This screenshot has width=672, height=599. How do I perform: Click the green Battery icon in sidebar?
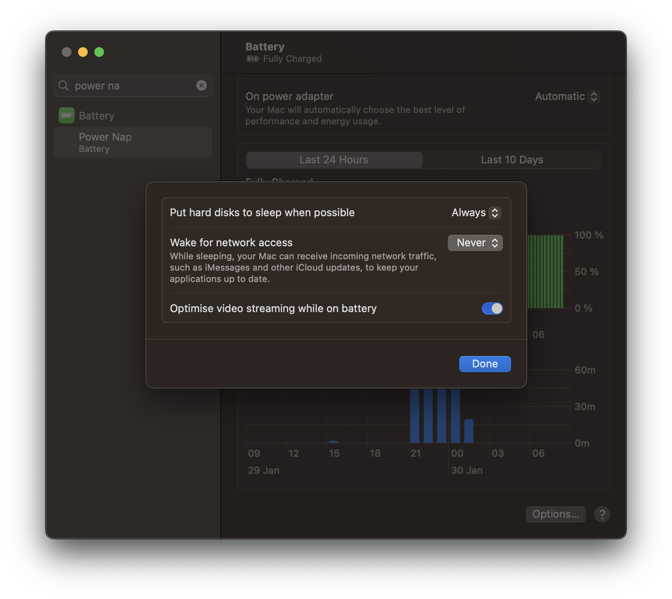tap(67, 115)
